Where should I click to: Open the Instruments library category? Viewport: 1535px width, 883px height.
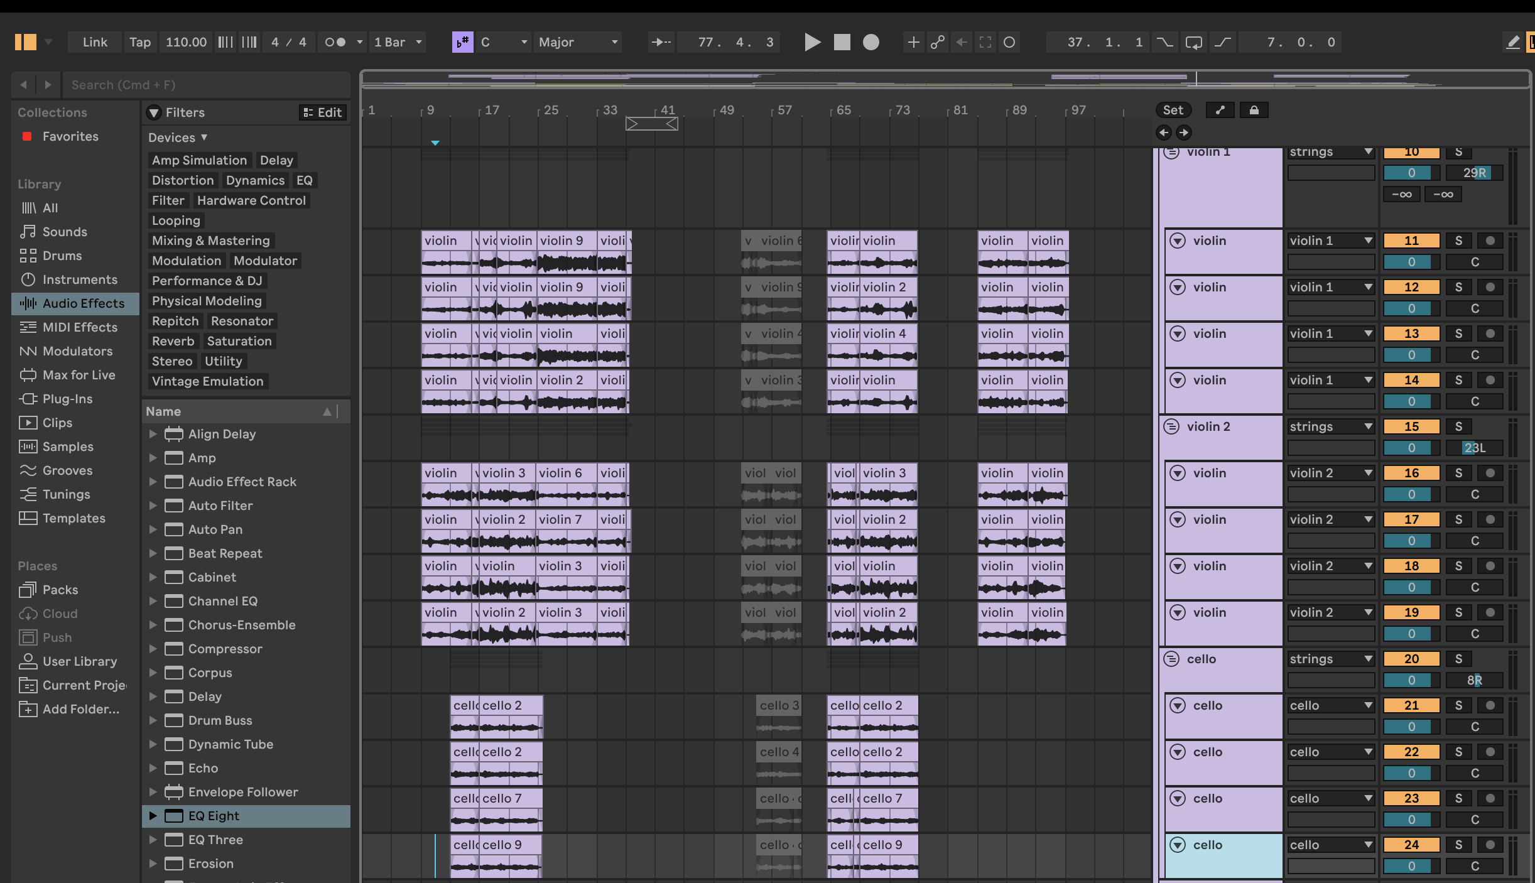[x=79, y=279]
